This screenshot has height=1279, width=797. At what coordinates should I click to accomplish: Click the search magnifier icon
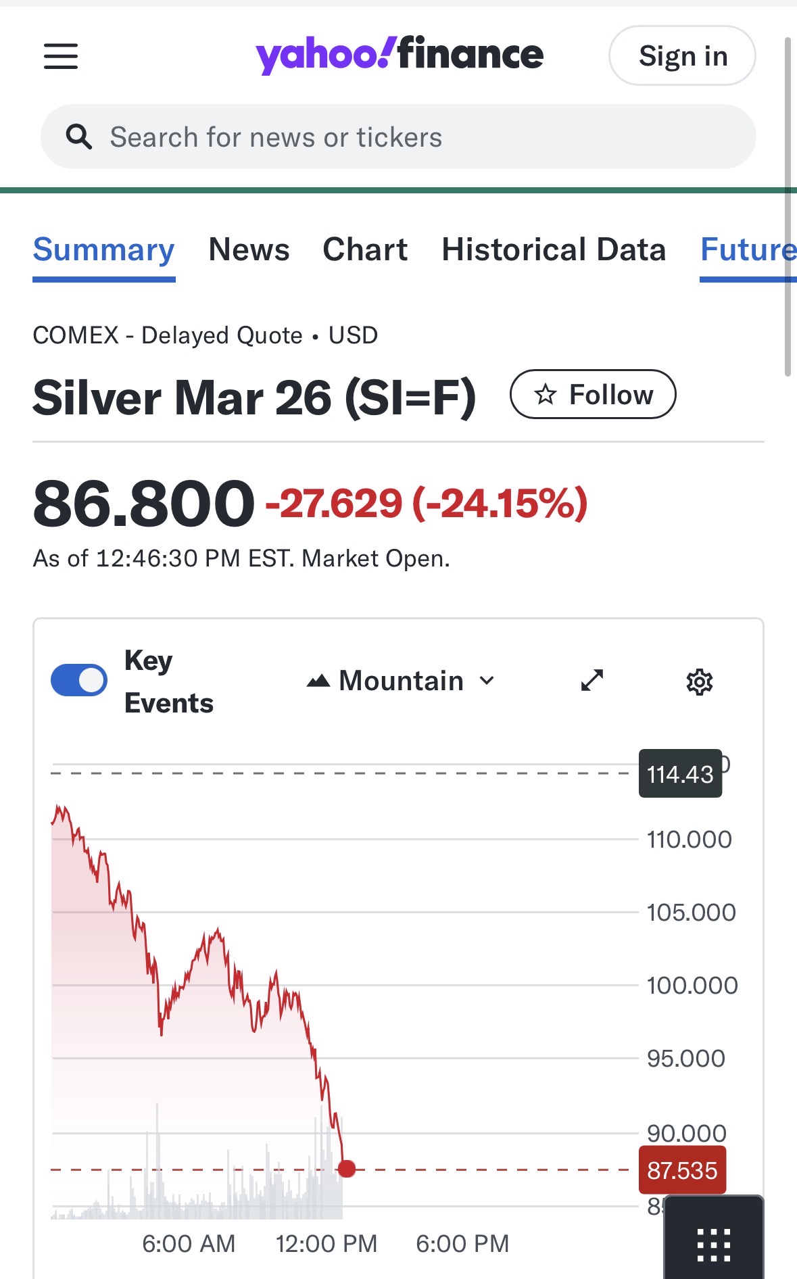(79, 137)
